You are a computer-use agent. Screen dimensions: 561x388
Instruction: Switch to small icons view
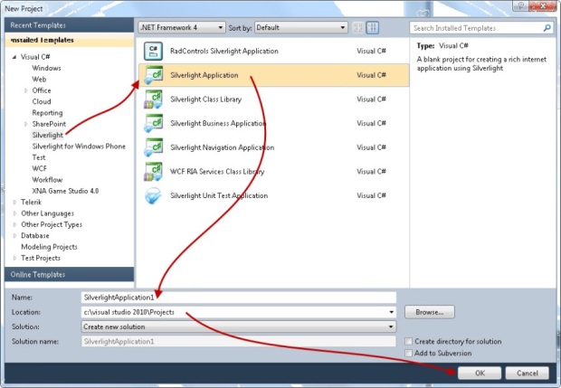pyautogui.click(x=358, y=27)
